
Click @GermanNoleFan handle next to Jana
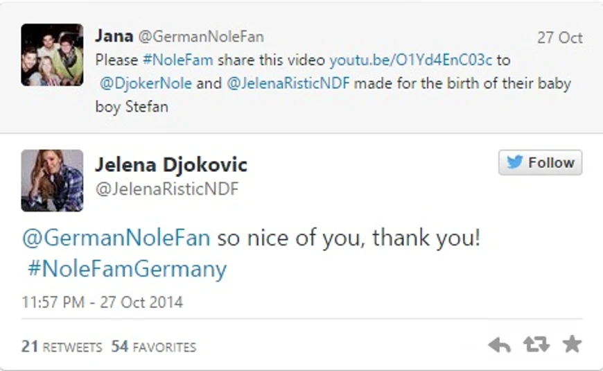coord(201,37)
